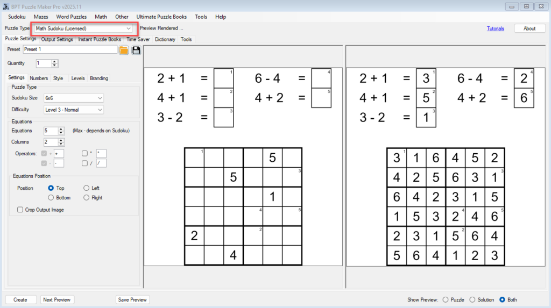The width and height of the screenshot is (551, 308).
Task: Increase the Equations count spinner
Action: point(61,129)
